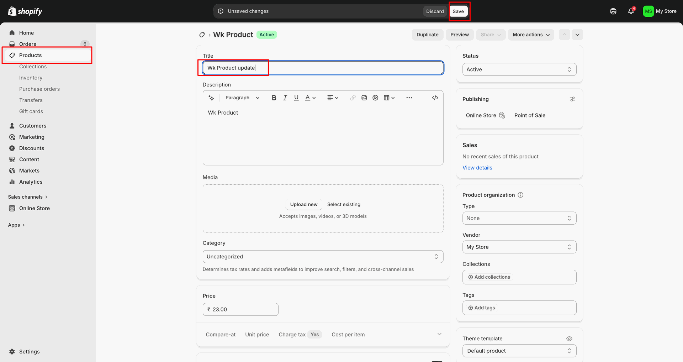Open the insert table menu

pos(389,98)
